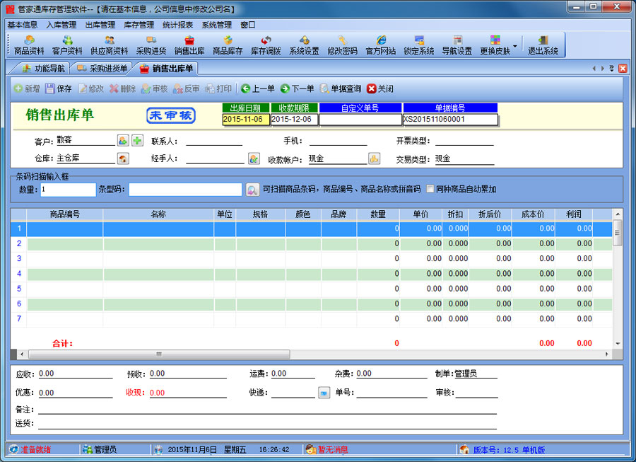Open 系统设置 toolbar icon

(x=304, y=45)
